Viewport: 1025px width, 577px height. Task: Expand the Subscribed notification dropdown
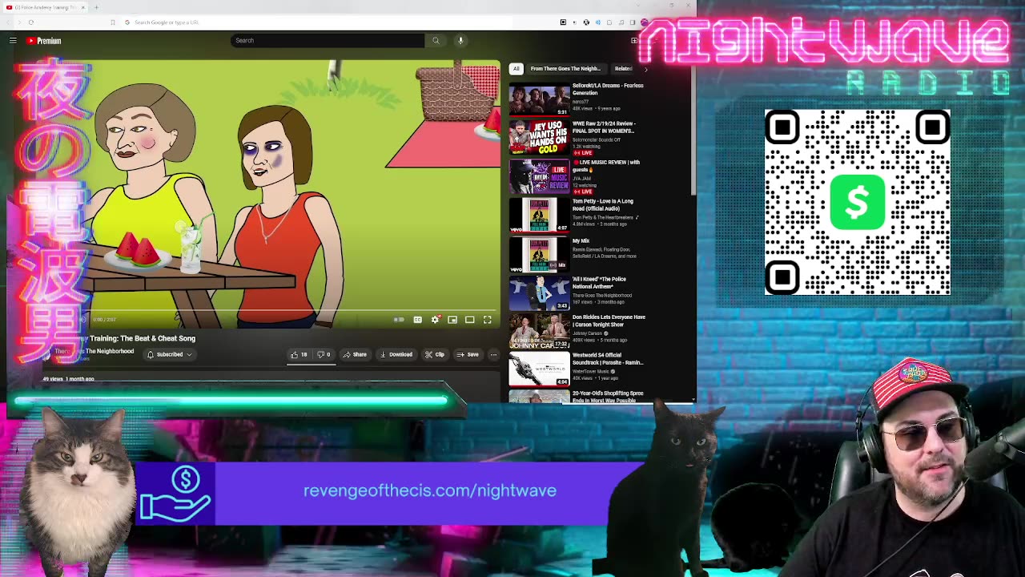click(170, 354)
